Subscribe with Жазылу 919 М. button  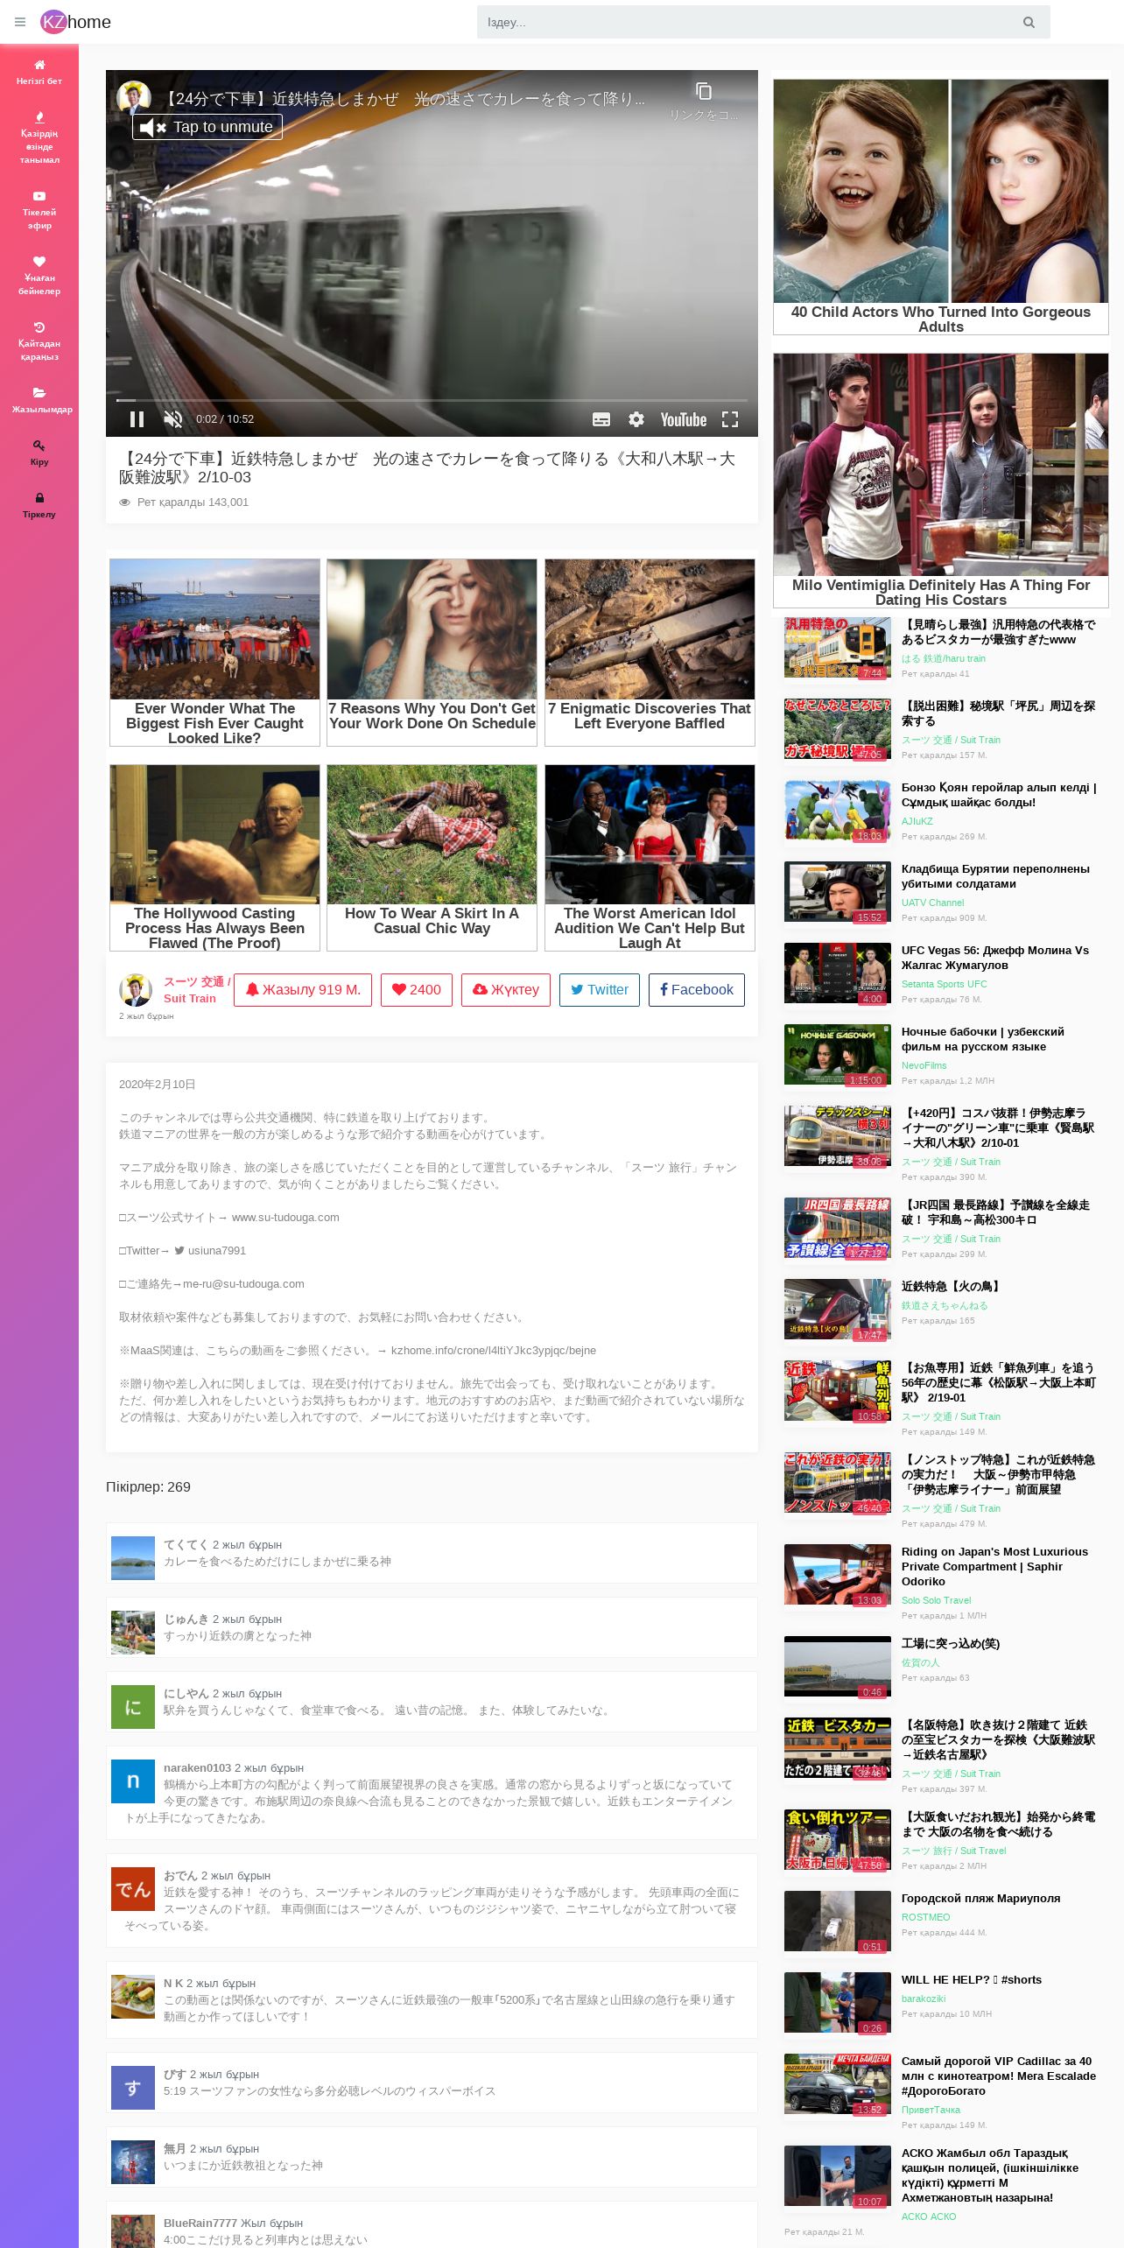303,990
